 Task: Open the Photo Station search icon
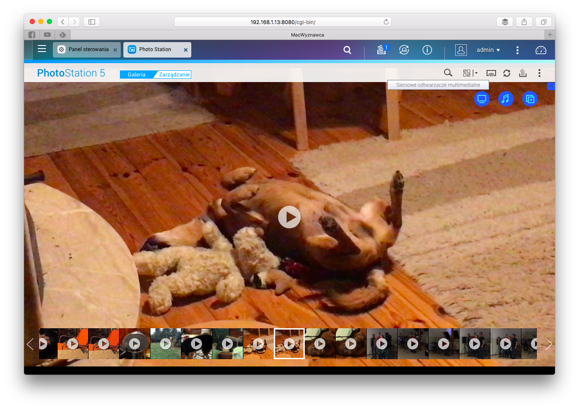click(448, 73)
